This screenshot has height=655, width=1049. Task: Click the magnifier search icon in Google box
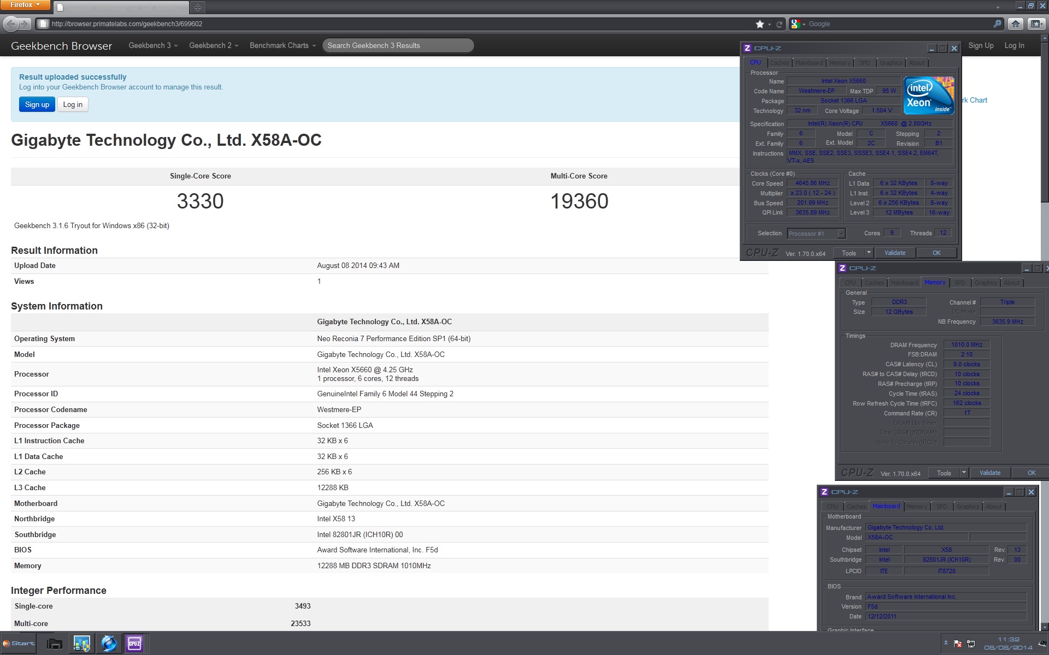coord(997,24)
